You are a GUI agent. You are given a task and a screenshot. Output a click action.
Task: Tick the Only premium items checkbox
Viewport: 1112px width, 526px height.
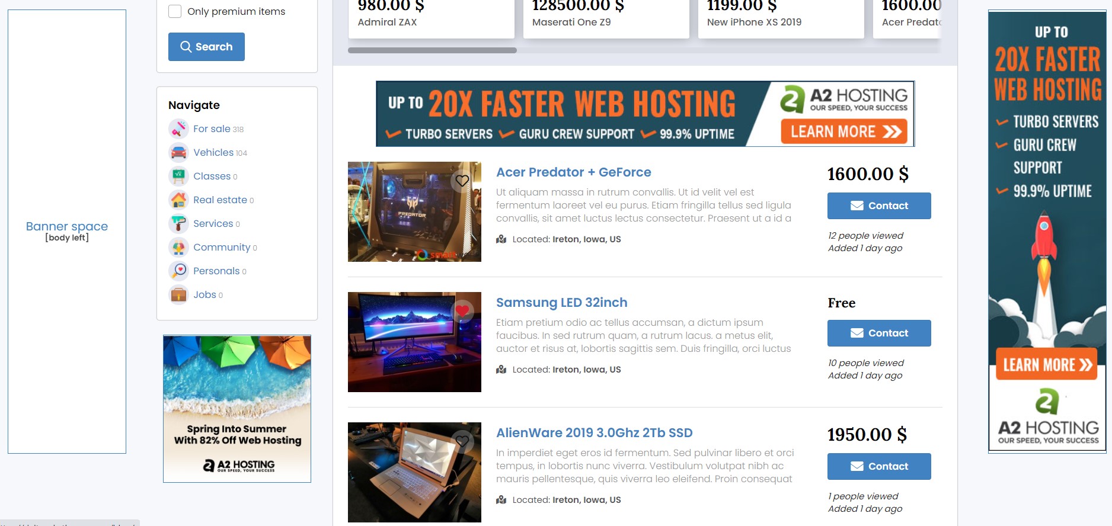[x=175, y=11]
